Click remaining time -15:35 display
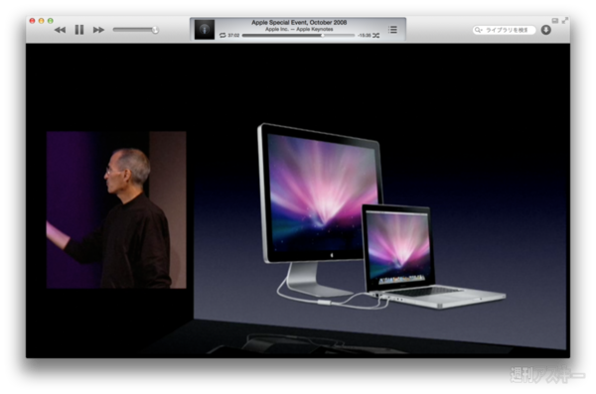The width and height of the screenshot is (596, 394). [365, 36]
